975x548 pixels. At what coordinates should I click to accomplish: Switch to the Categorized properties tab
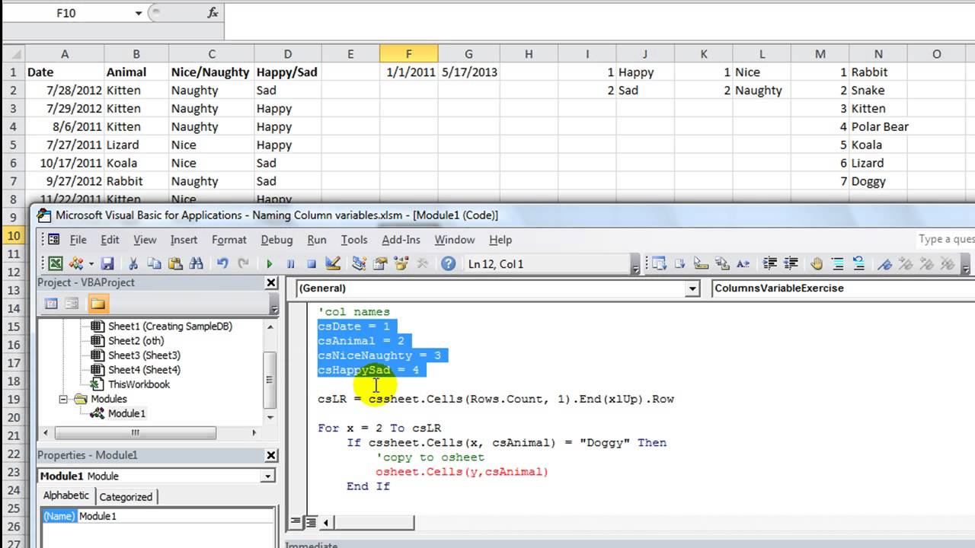pos(126,497)
